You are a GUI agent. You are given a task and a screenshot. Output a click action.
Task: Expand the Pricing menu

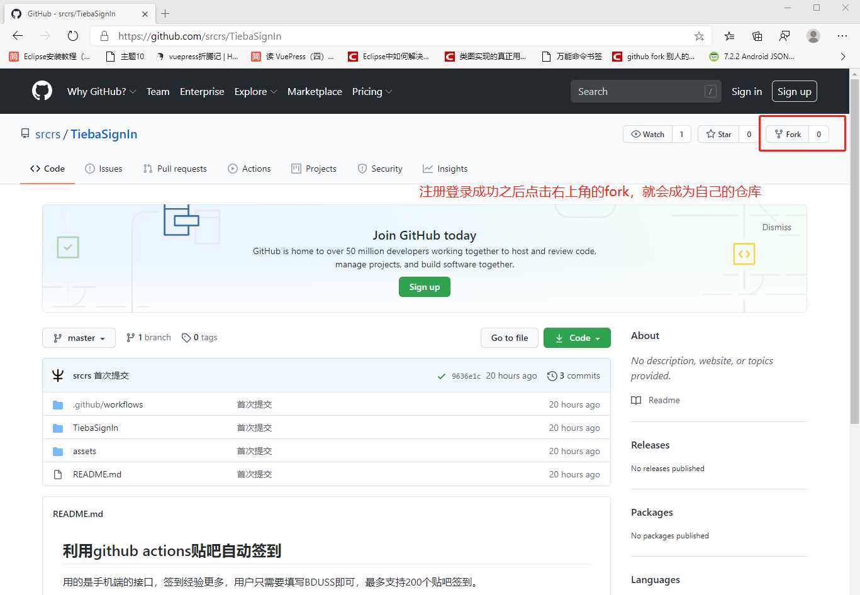372,91
